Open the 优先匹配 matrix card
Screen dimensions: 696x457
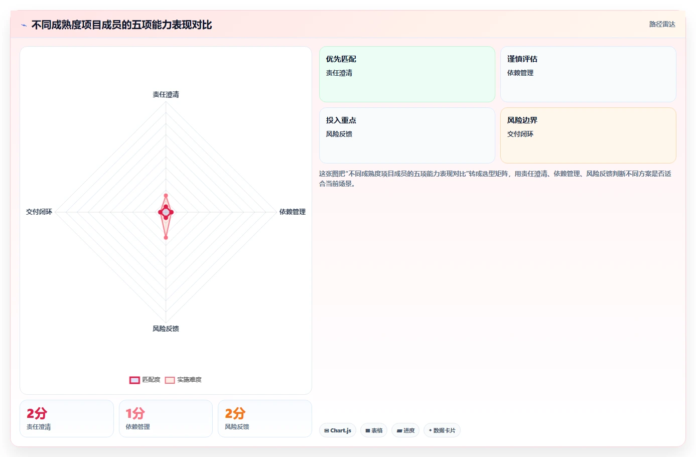click(407, 74)
